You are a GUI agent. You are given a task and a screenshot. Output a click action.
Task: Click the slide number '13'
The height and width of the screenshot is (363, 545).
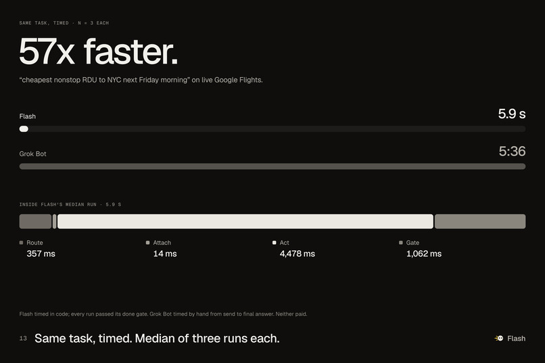[x=23, y=339]
